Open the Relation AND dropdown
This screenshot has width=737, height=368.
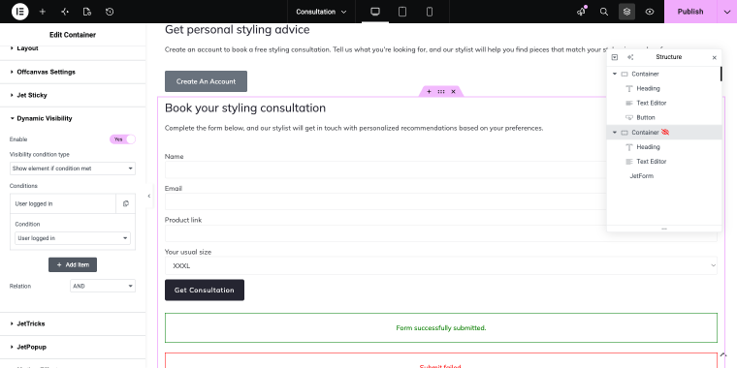103,286
